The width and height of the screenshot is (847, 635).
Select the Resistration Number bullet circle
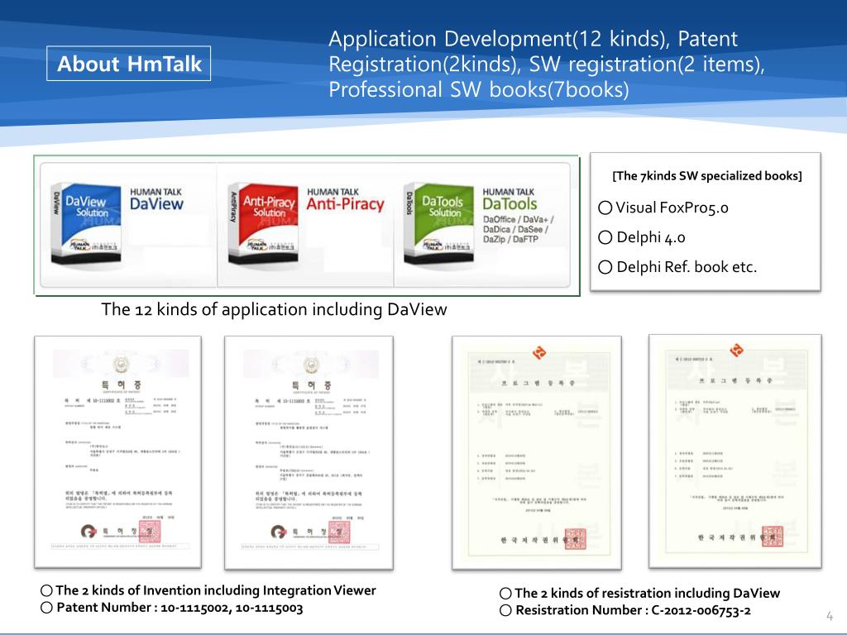505,610
